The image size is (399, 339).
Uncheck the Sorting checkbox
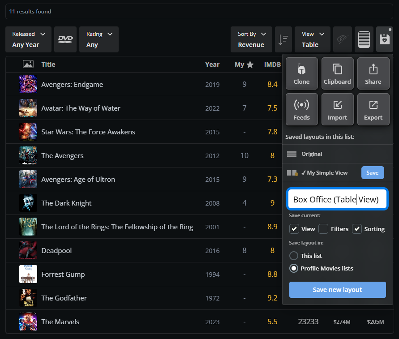357,229
